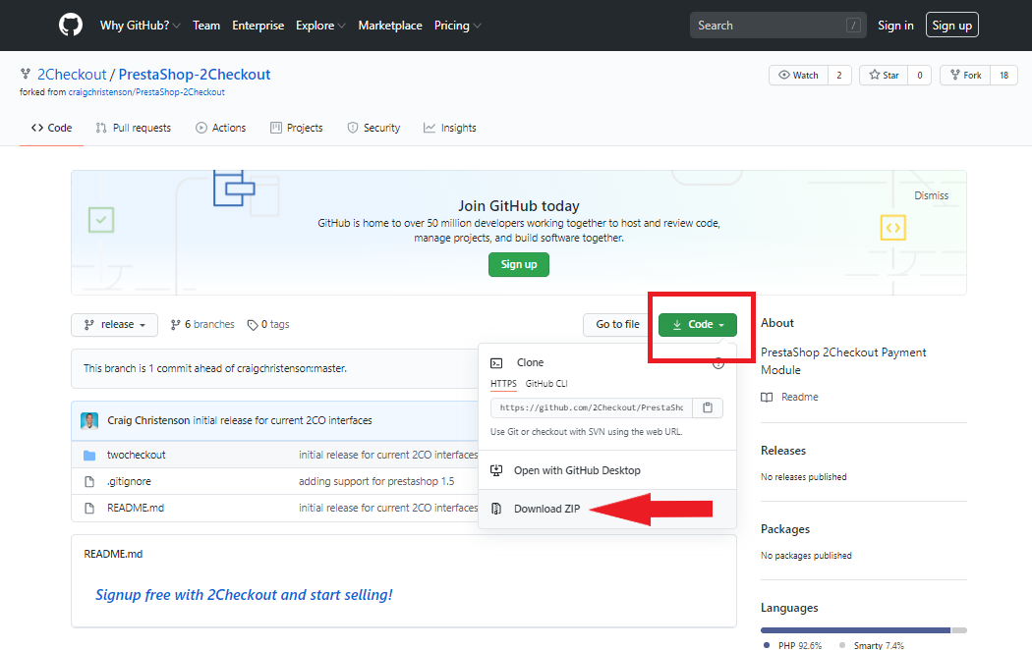Star this repository

click(x=884, y=75)
